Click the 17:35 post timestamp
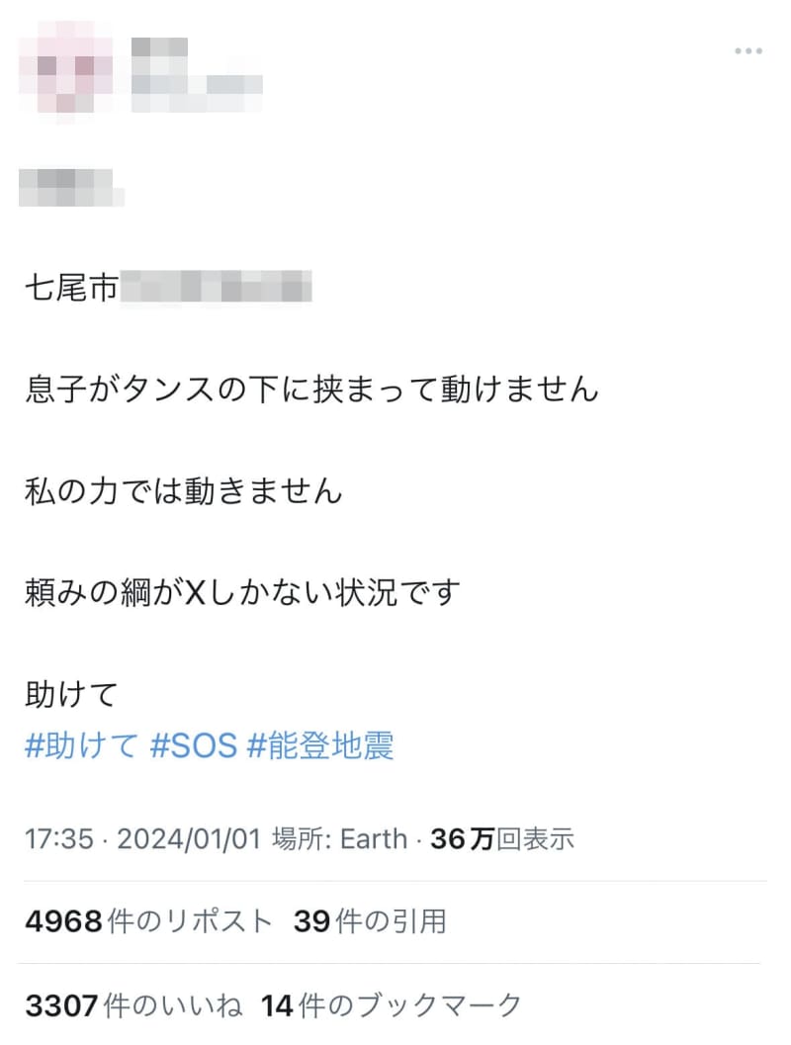 [x=58, y=839]
